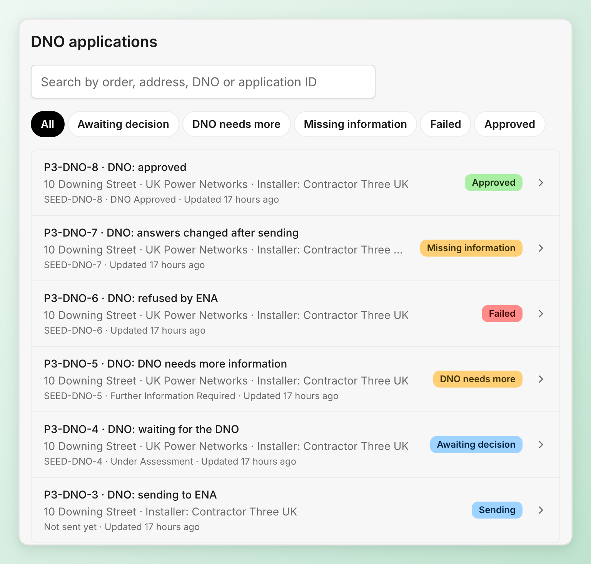Select SEED-DNO-5 Further Information Required text
The image size is (591, 564).
pos(140,396)
